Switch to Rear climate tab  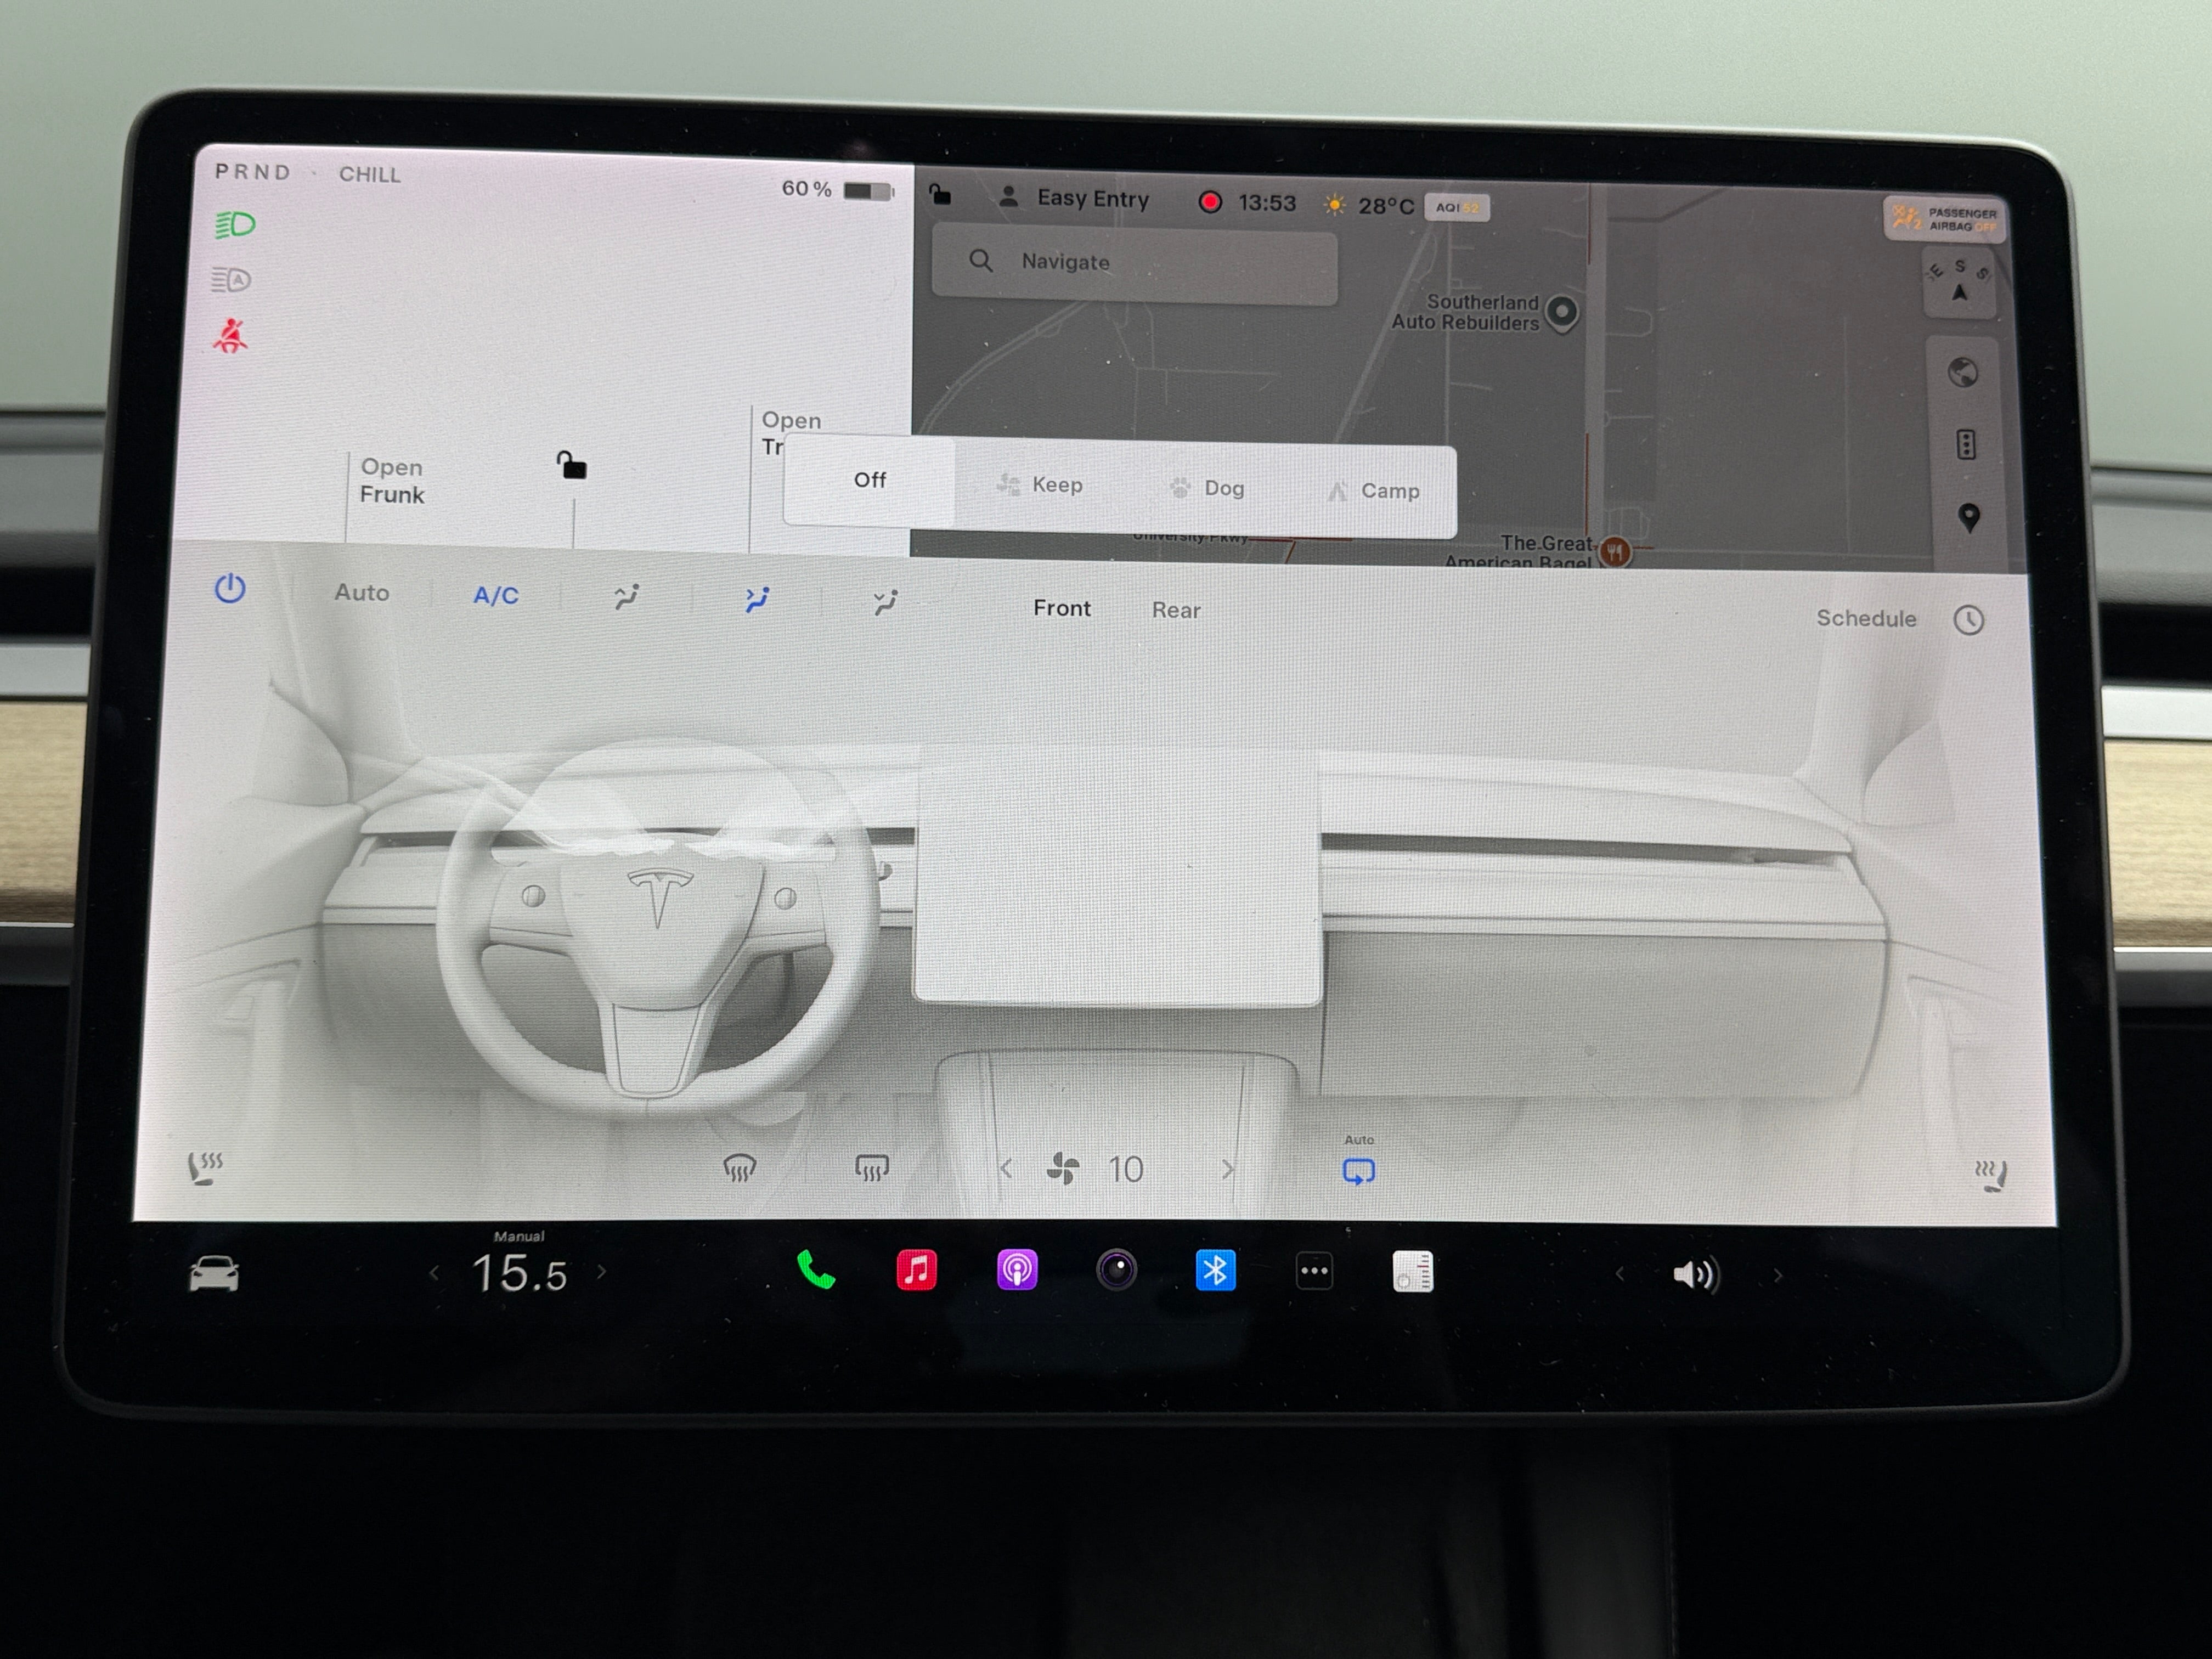[x=1175, y=610]
